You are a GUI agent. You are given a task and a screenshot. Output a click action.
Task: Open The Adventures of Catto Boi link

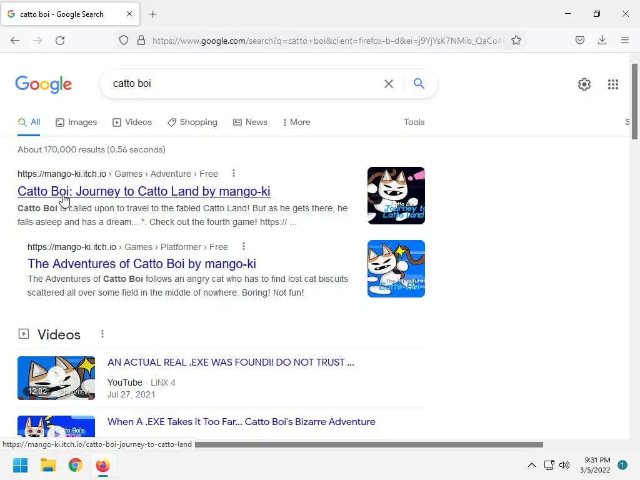click(x=142, y=264)
